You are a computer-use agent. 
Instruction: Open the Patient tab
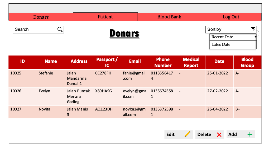click(x=105, y=17)
